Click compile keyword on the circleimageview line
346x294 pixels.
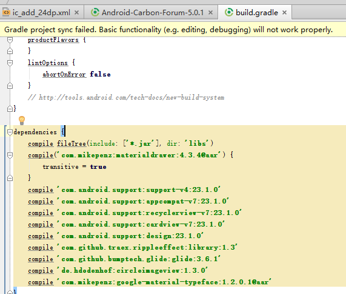click(x=41, y=270)
